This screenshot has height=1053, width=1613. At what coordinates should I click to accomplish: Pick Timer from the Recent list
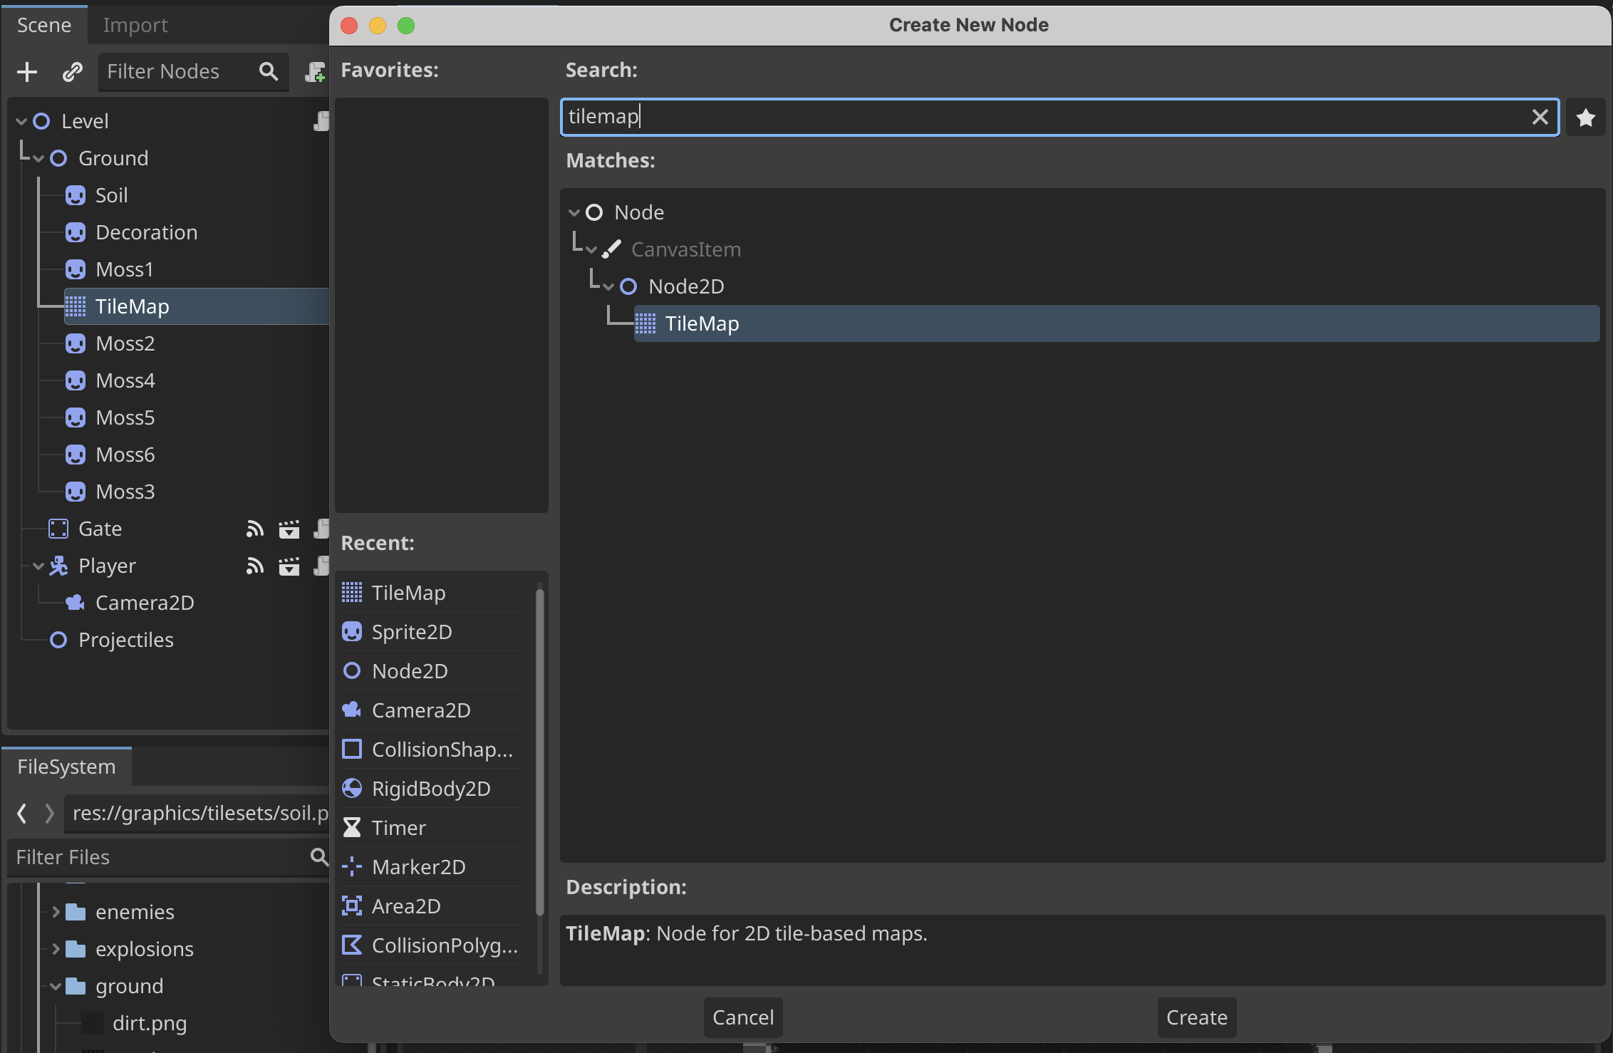click(431, 828)
